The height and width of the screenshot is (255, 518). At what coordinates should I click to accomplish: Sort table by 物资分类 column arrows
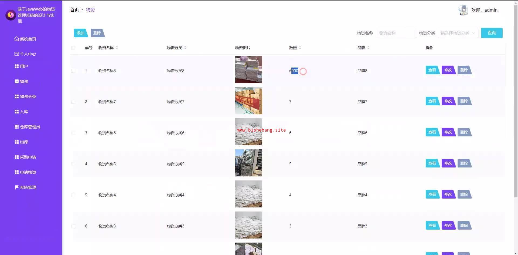point(185,48)
